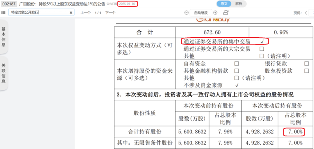Clear the search box with the X
Screen dimensions: 314x149
click(x=71, y=13)
